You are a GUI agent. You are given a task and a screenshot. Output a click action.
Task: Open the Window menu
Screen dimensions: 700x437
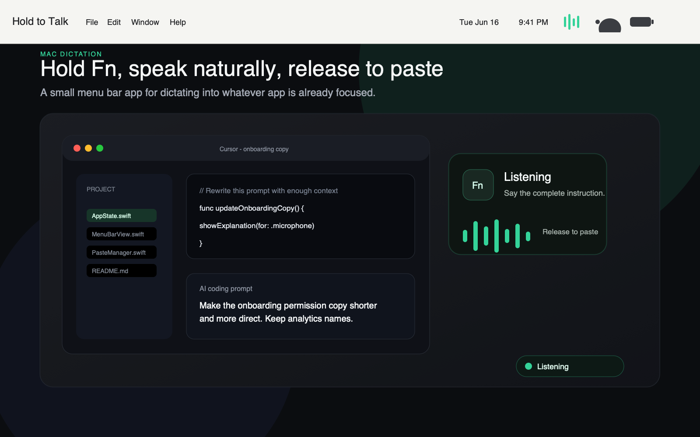[x=145, y=22]
